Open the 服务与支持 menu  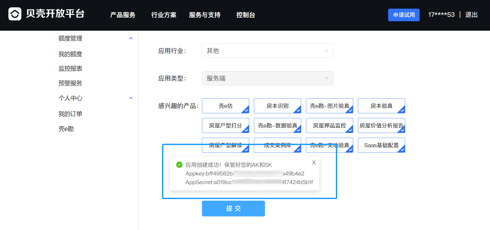point(205,15)
